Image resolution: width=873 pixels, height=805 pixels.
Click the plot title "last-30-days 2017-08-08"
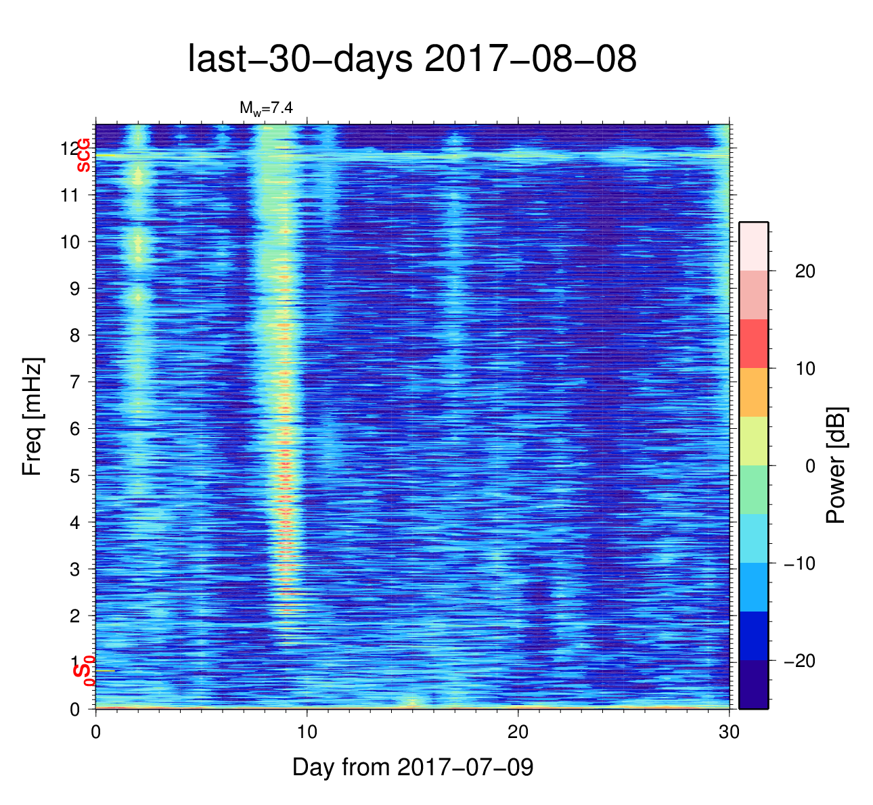coord(411,60)
